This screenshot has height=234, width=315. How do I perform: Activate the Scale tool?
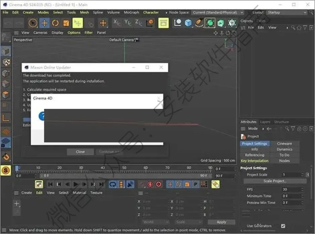66,23
